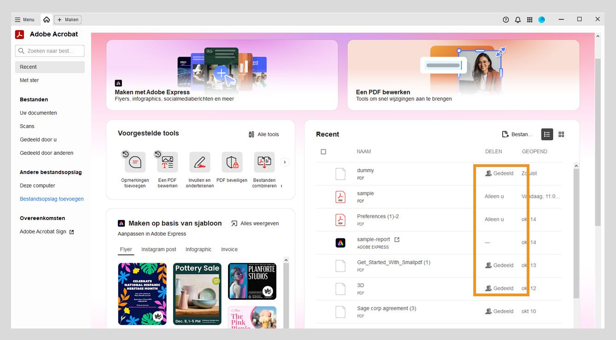
Task: Select the Invoice template tab
Action: [x=229, y=249]
